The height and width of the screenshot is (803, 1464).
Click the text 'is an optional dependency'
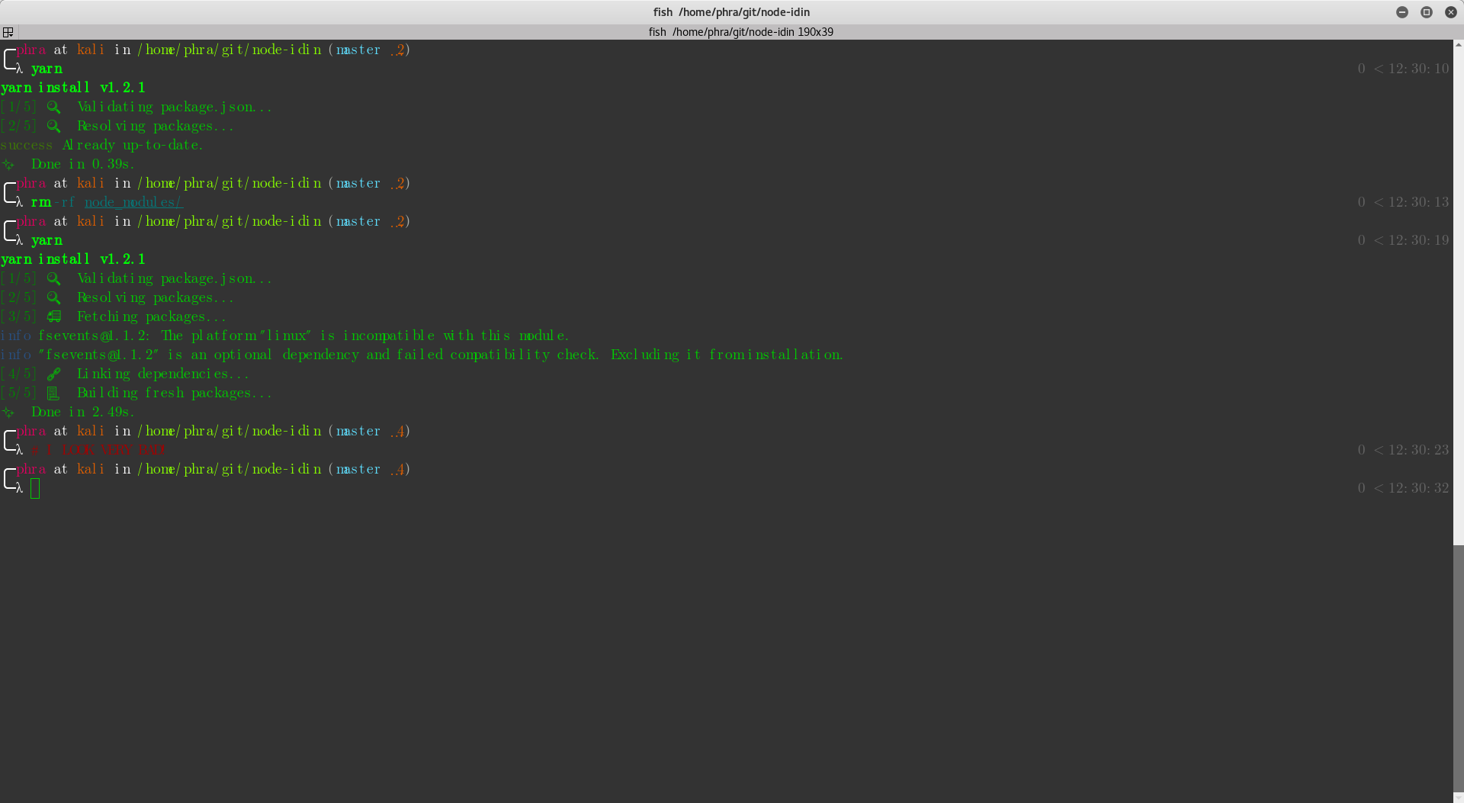point(263,355)
